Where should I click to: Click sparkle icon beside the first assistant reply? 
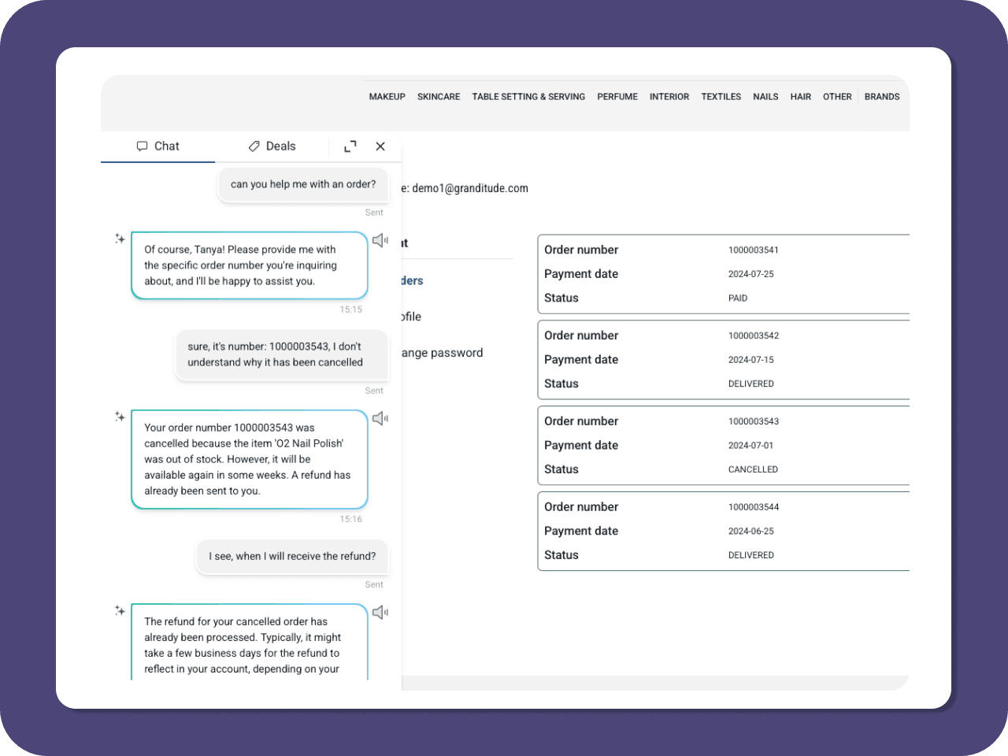click(120, 239)
